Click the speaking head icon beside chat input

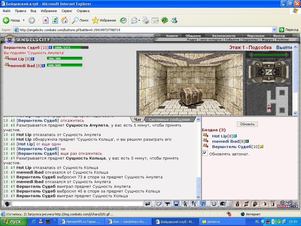[x=7, y=204]
